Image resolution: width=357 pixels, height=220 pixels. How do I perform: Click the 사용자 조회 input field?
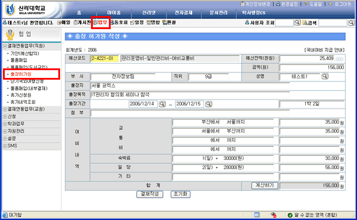284,23
